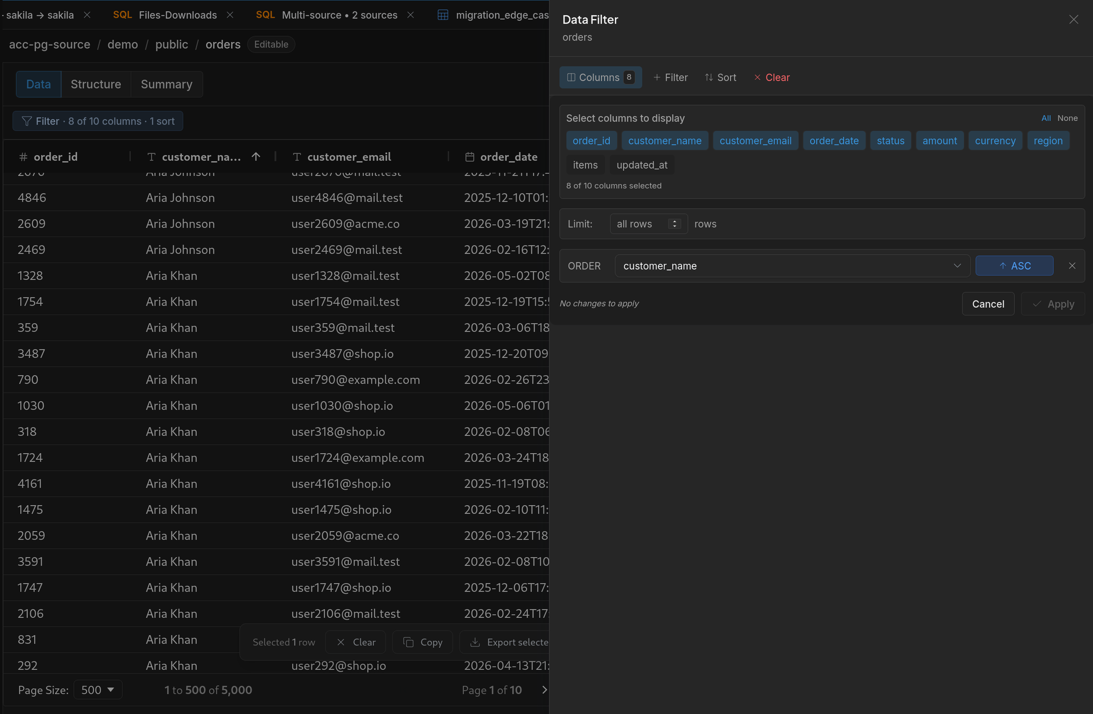Go to next page arrow
The height and width of the screenshot is (714, 1093).
[x=544, y=690]
